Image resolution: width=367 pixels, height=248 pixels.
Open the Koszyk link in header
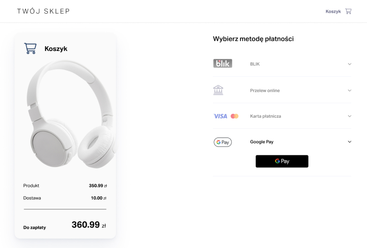333,11
